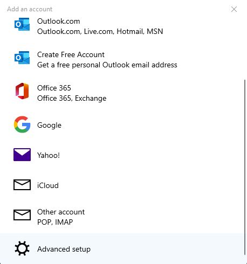Add an iCloud account via its label

48,185
